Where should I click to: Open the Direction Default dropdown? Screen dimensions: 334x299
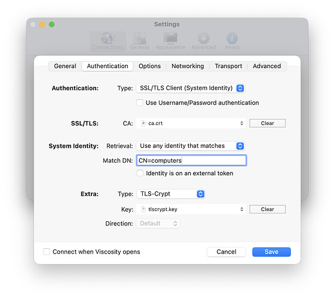(158, 223)
